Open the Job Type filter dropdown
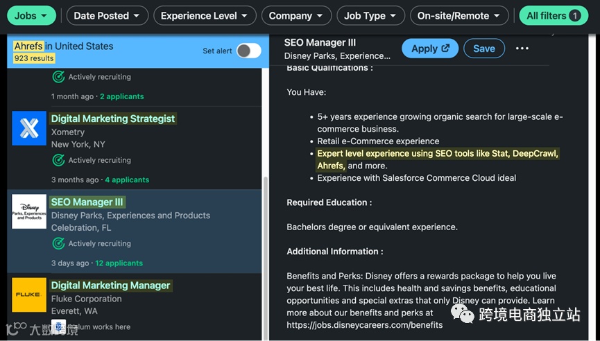600x341 pixels. 370,15
